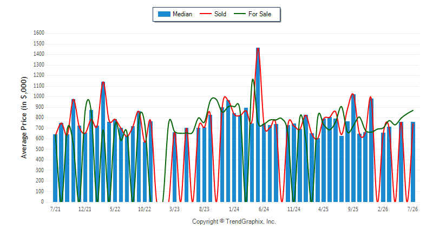This screenshot has height=235, width=433.
Task: Select the tallest bar near 6/24
Action: coord(258,125)
